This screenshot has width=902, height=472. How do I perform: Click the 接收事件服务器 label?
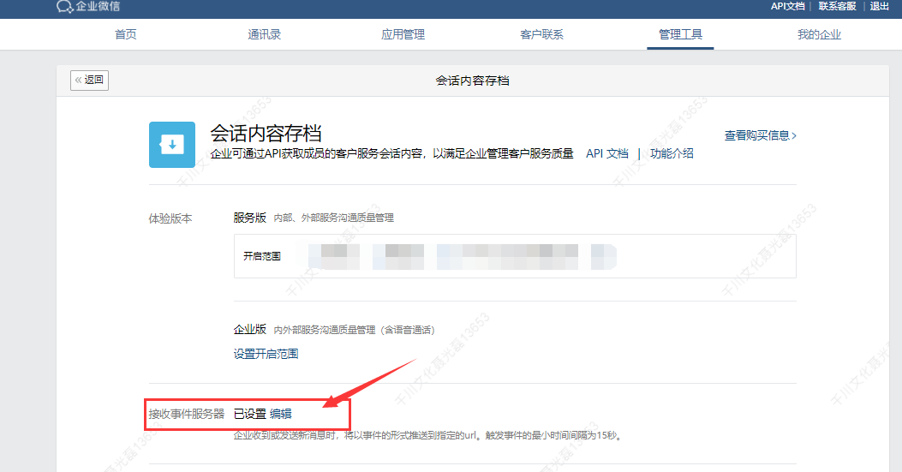[187, 414]
